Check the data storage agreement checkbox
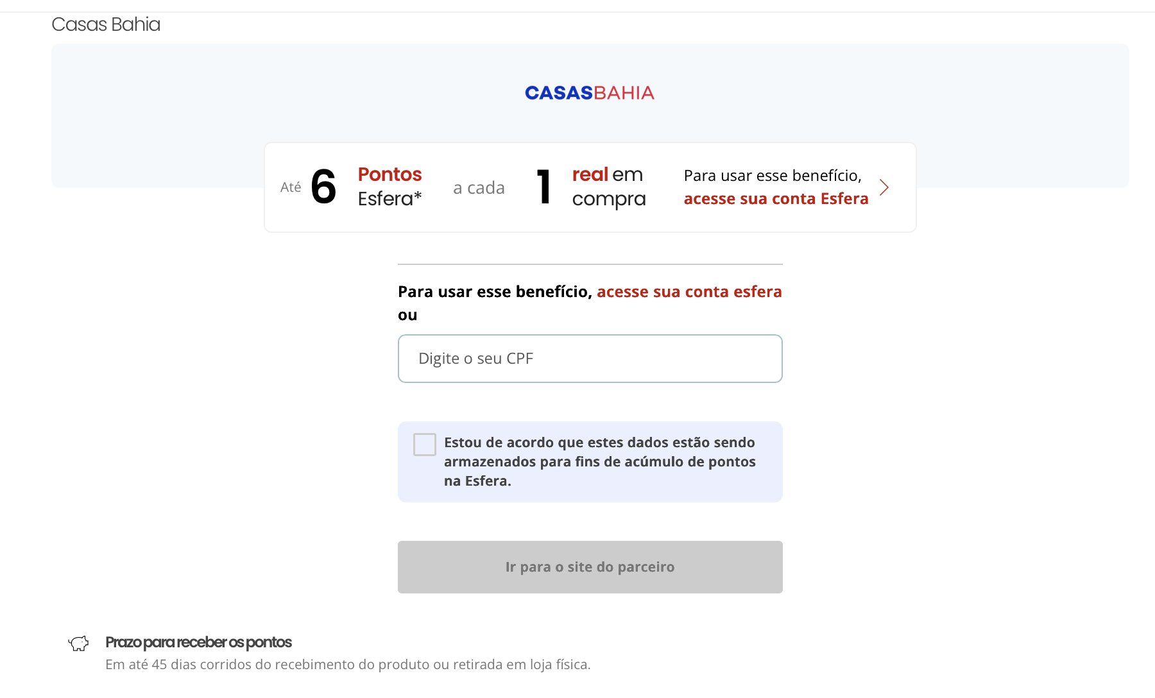The height and width of the screenshot is (698, 1155). coord(424,444)
